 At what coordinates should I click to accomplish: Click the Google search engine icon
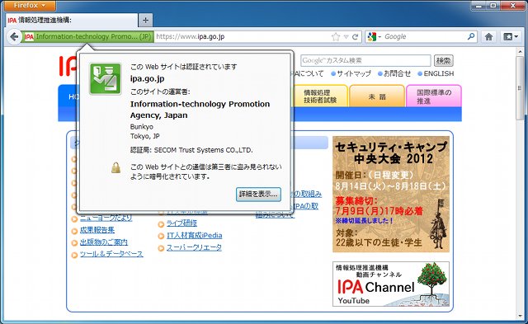[372, 36]
